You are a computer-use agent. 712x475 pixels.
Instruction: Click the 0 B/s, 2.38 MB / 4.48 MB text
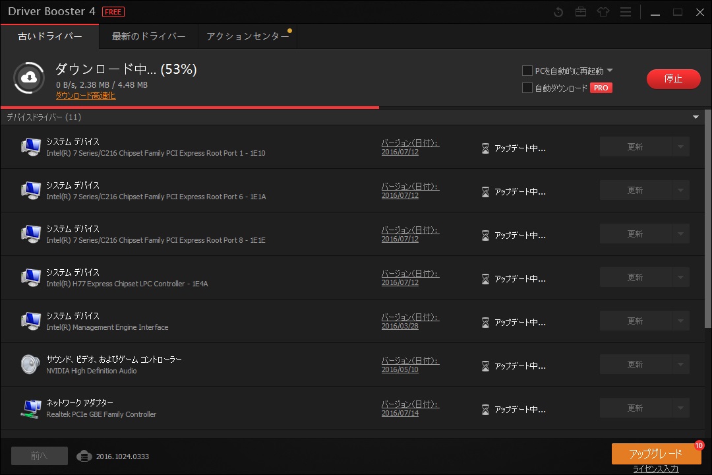(102, 85)
